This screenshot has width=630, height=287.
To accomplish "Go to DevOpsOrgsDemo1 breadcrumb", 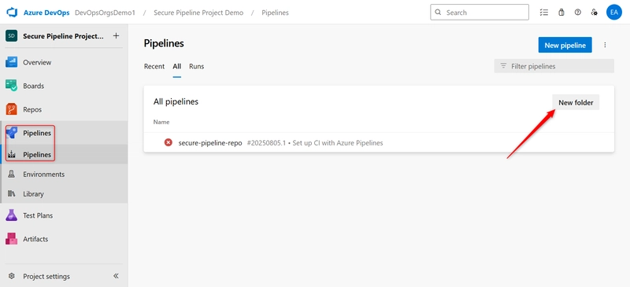I will (106, 13).
